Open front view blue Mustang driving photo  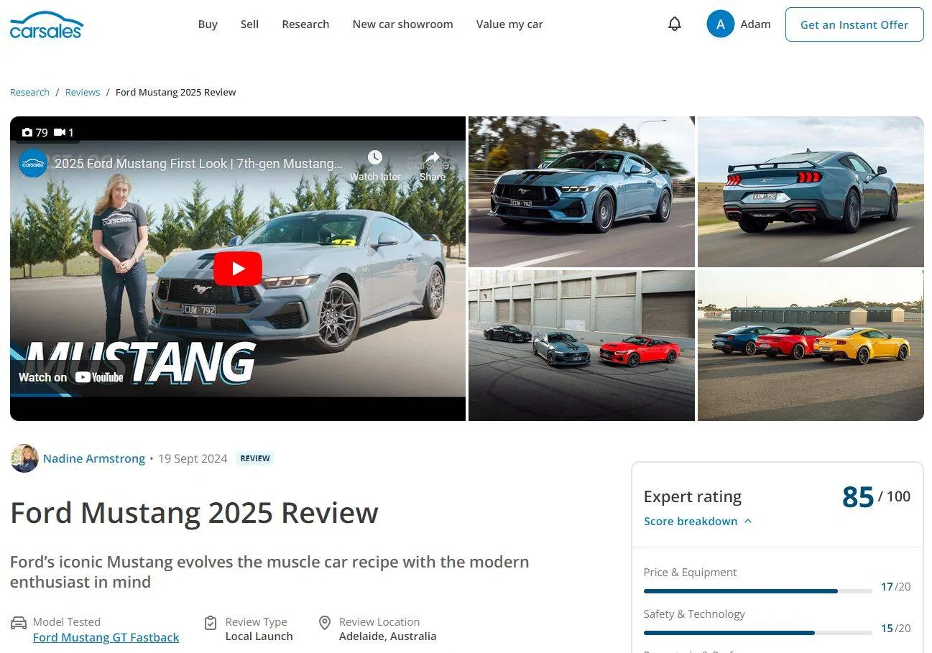tap(581, 192)
